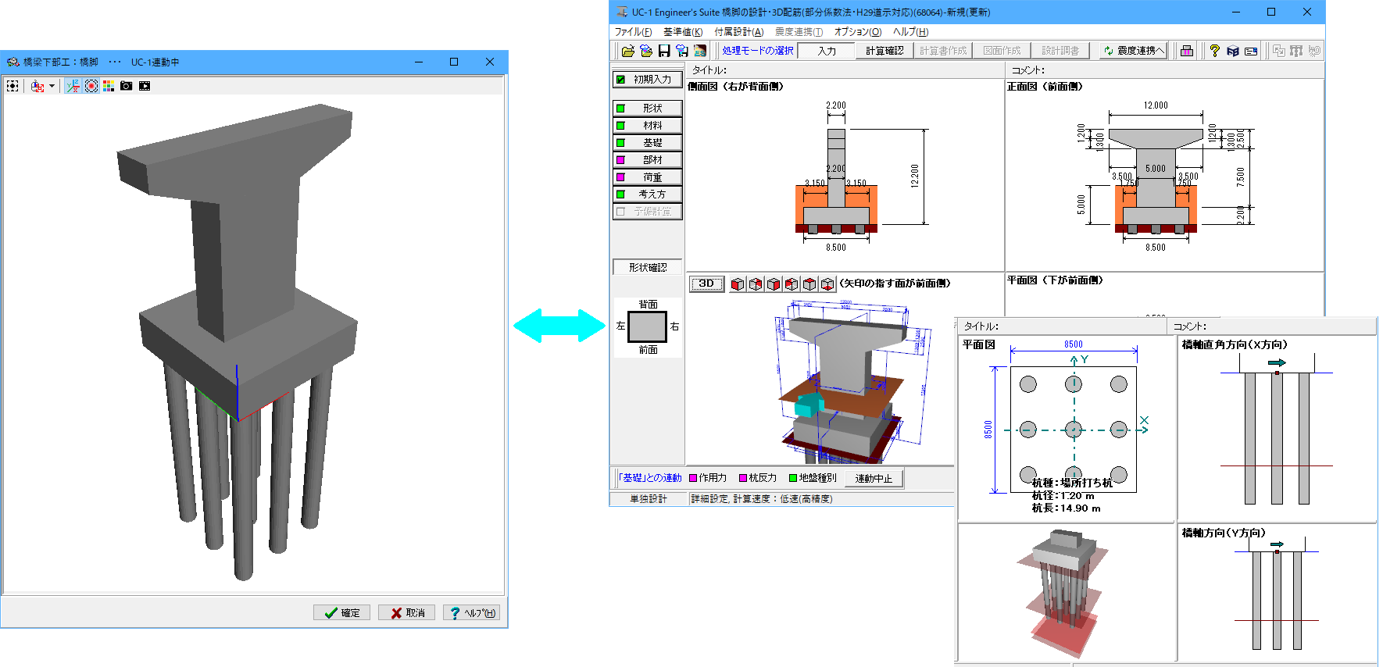Open the color palette grid icon
The width and height of the screenshot is (1383, 667).
coord(109,86)
